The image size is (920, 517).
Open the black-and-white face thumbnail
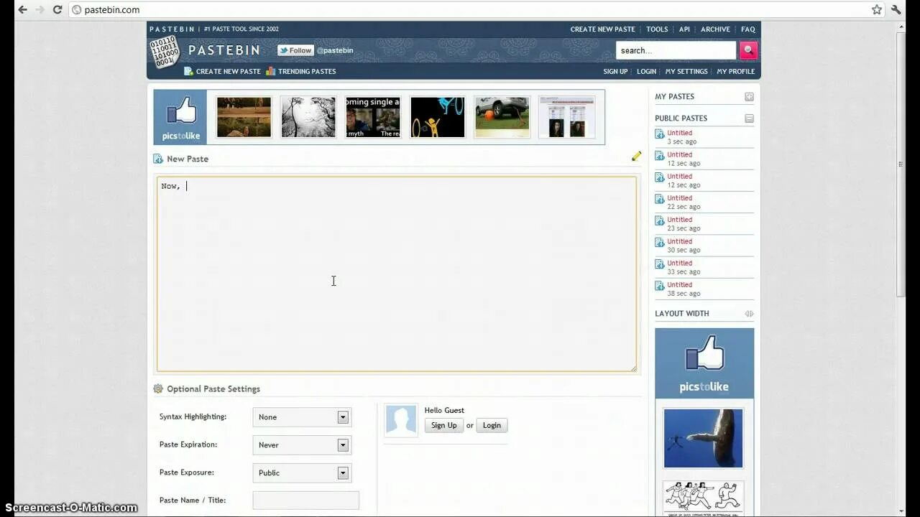(308, 117)
